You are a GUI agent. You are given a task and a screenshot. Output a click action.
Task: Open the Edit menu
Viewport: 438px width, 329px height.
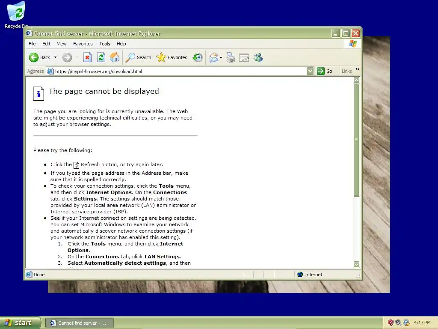pyautogui.click(x=46, y=44)
